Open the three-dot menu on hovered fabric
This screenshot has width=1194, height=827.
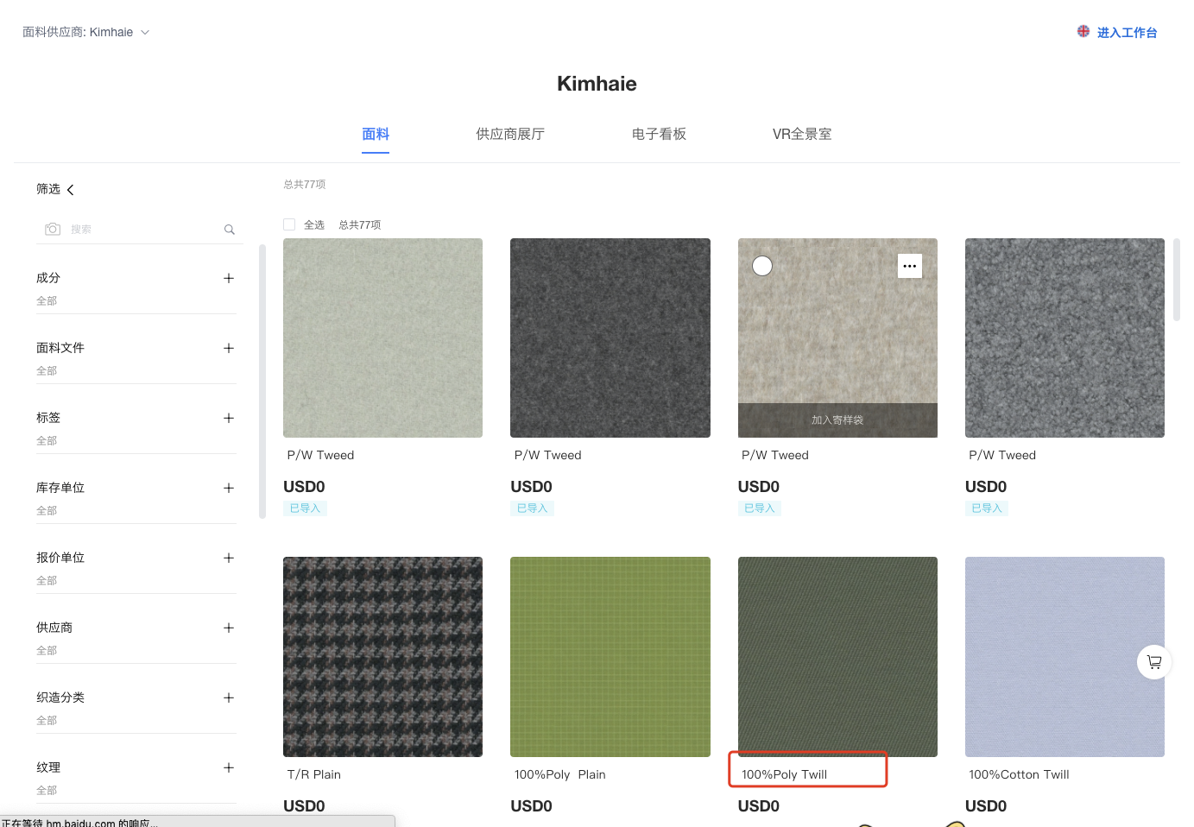click(909, 266)
